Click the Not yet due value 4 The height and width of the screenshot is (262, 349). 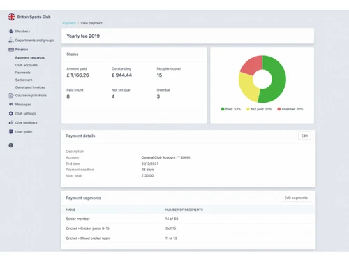(113, 96)
